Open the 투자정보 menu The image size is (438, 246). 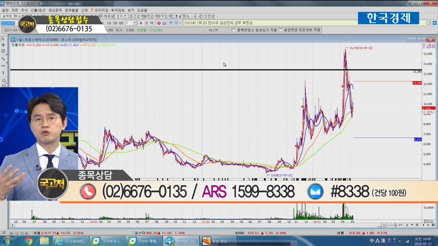pos(118,10)
